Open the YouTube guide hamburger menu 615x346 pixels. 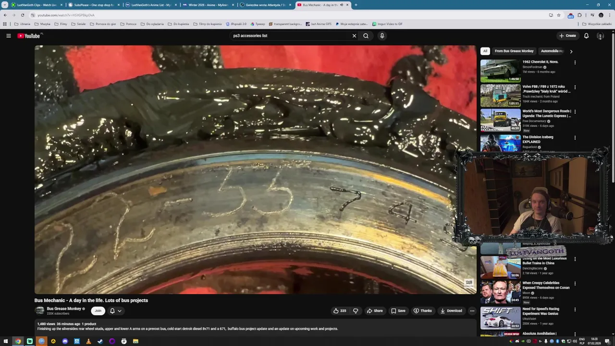[8, 36]
